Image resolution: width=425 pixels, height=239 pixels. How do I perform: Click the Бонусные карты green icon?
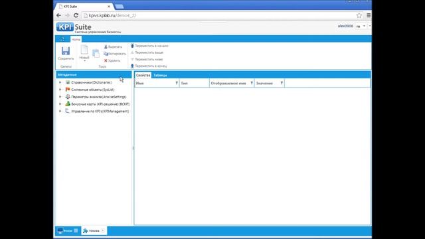(68, 104)
